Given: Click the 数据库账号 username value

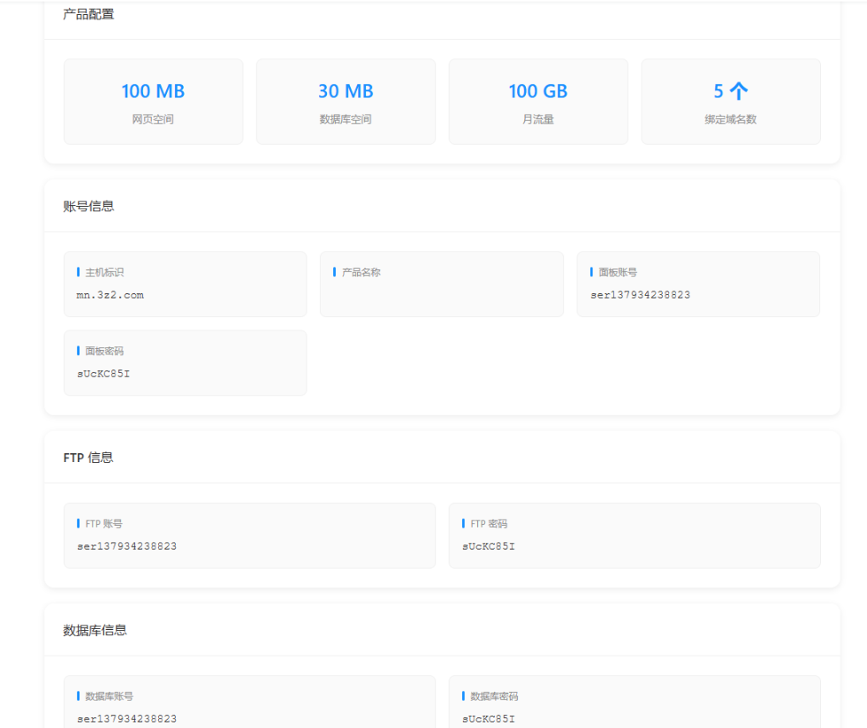Looking at the screenshot, I should tap(126, 718).
